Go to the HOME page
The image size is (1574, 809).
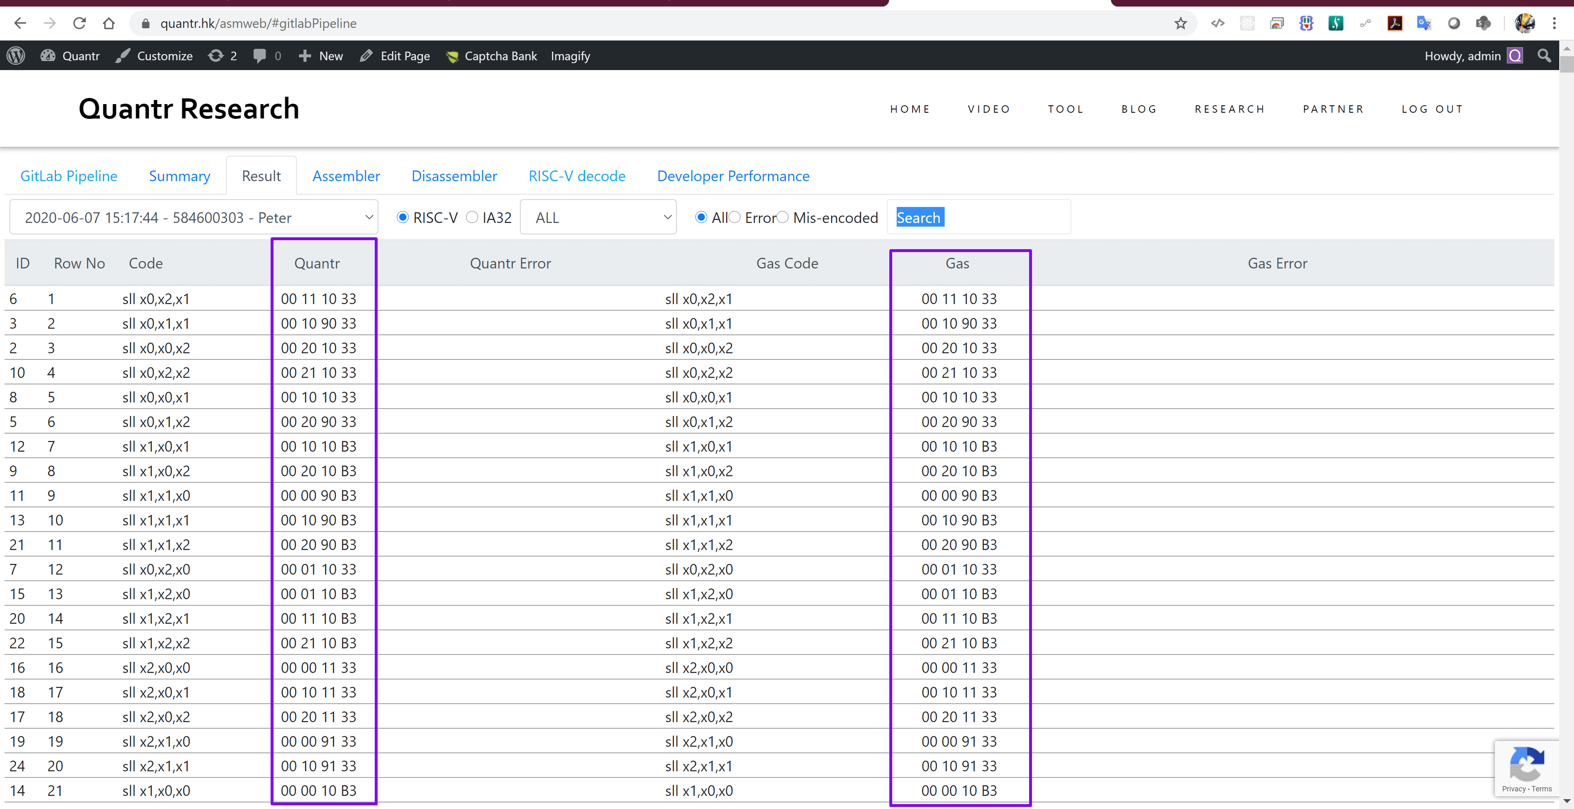pos(910,109)
